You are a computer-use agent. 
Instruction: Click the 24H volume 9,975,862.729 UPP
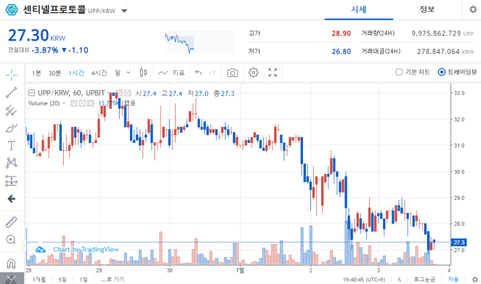coord(443,34)
